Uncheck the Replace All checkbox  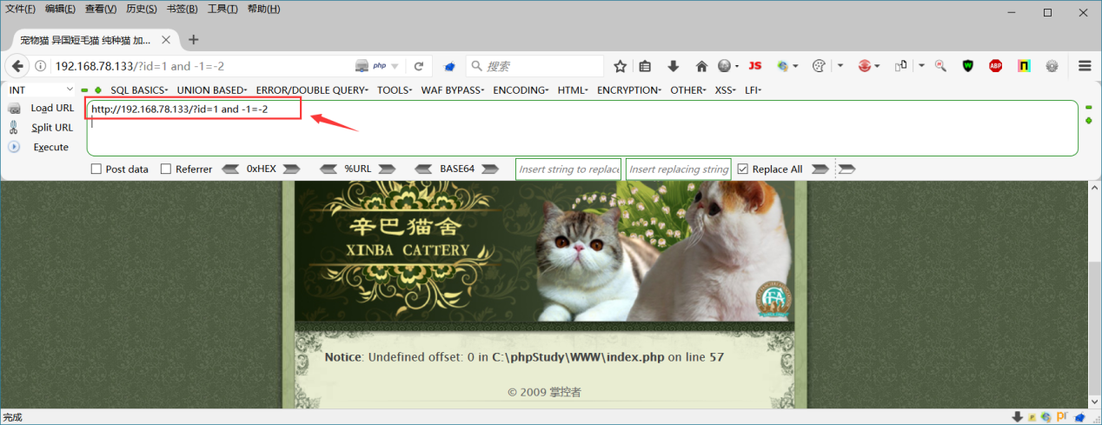(x=742, y=169)
